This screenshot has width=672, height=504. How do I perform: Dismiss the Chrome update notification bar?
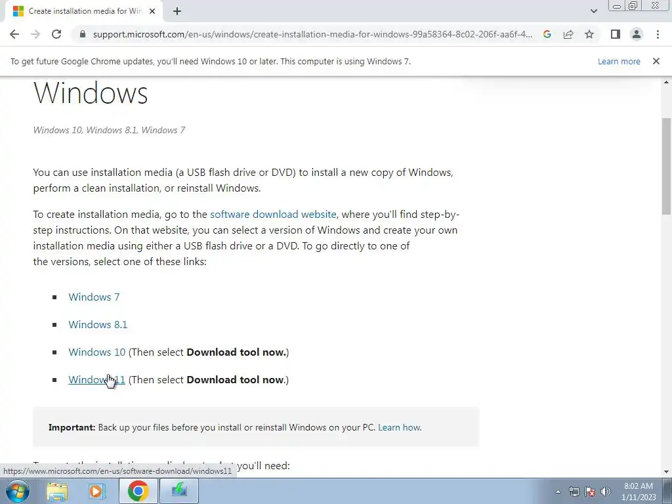coord(656,61)
